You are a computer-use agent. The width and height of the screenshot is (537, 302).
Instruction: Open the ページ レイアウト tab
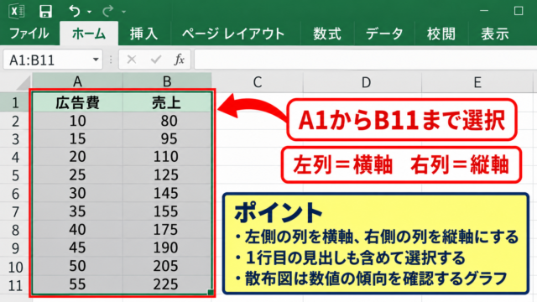233,34
